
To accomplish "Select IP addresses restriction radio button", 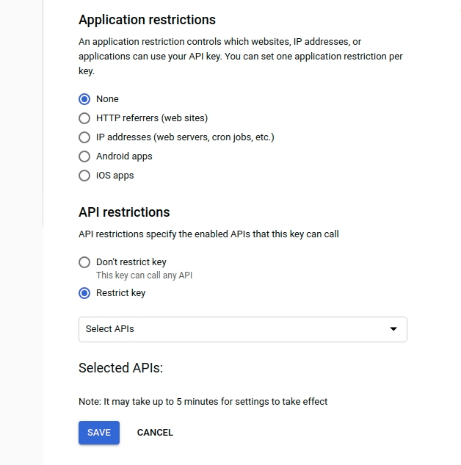I will tap(84, 137).
